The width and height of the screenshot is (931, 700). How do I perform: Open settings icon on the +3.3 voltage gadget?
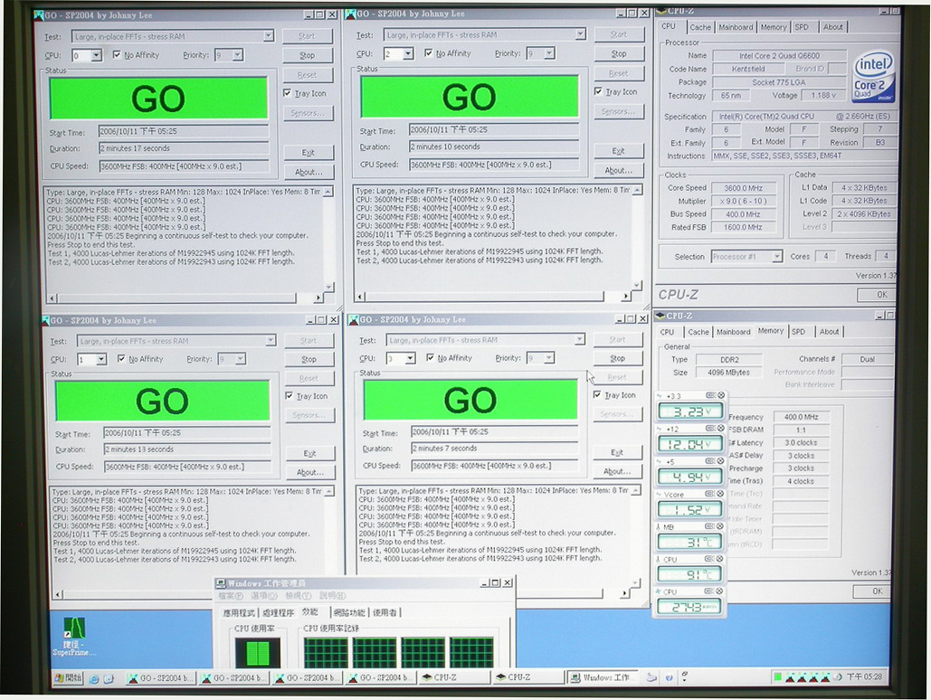coord(711,395)
